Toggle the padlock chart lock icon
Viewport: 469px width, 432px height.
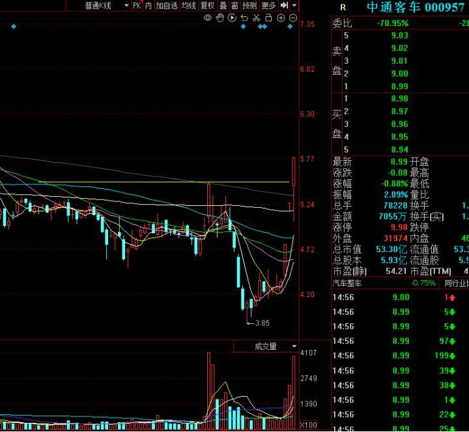(268, 18)
